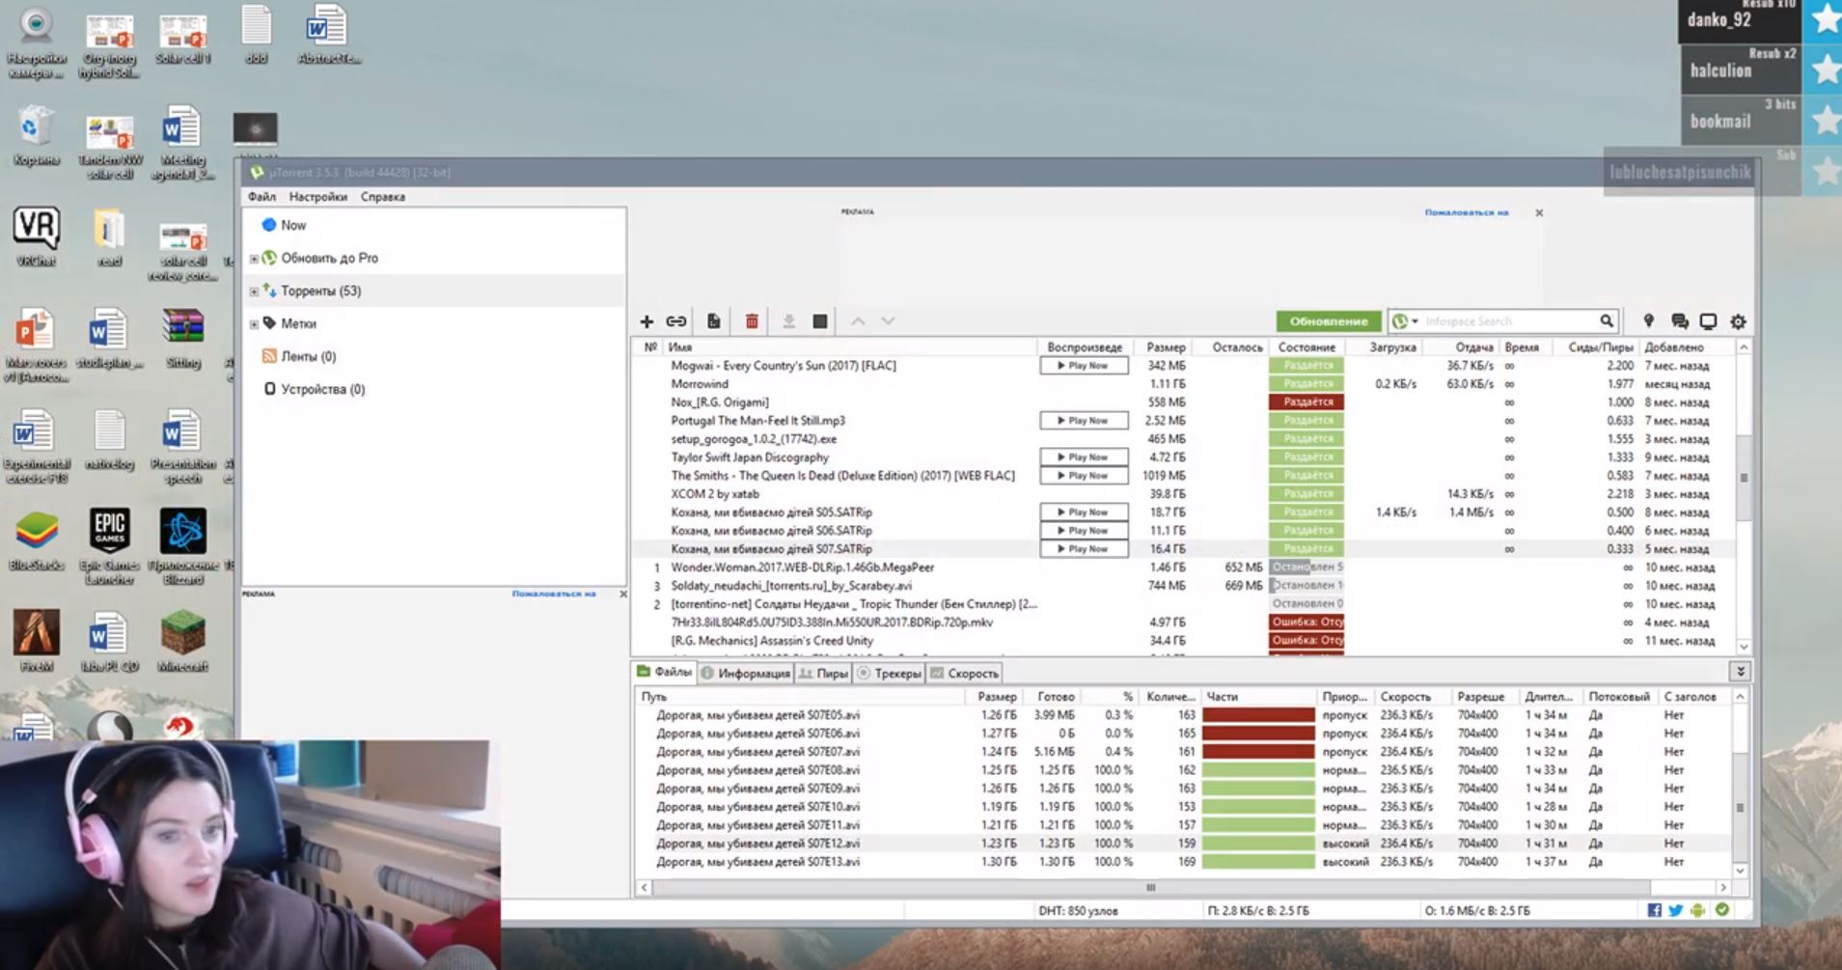This screenshot has height=970, width=1842.
Task: Click progress bar of S07E05.avi file
Action: click(1258, 715)
